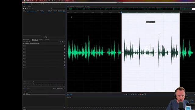Open the Help menu

point(73,1)
